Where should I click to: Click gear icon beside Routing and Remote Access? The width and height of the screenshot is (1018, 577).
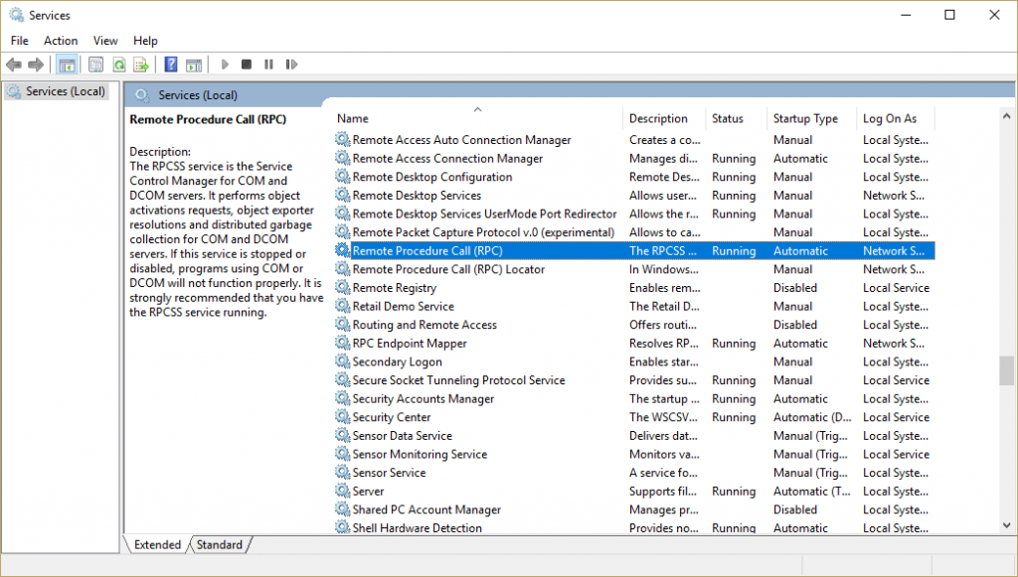[342, 324]
